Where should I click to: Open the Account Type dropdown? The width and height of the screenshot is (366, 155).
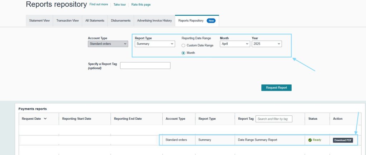(108, 44)
